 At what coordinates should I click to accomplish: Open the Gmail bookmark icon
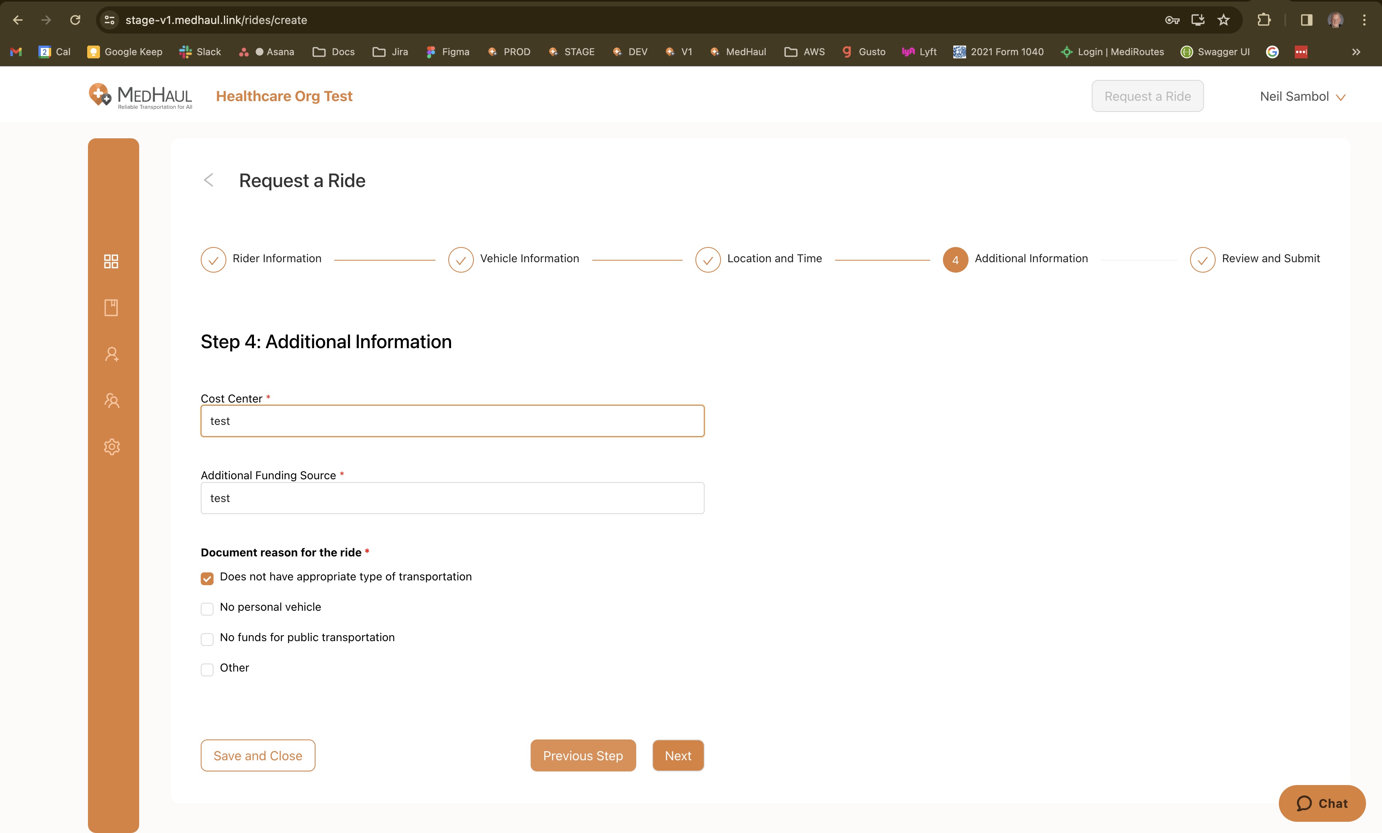(x=16, y=52)
